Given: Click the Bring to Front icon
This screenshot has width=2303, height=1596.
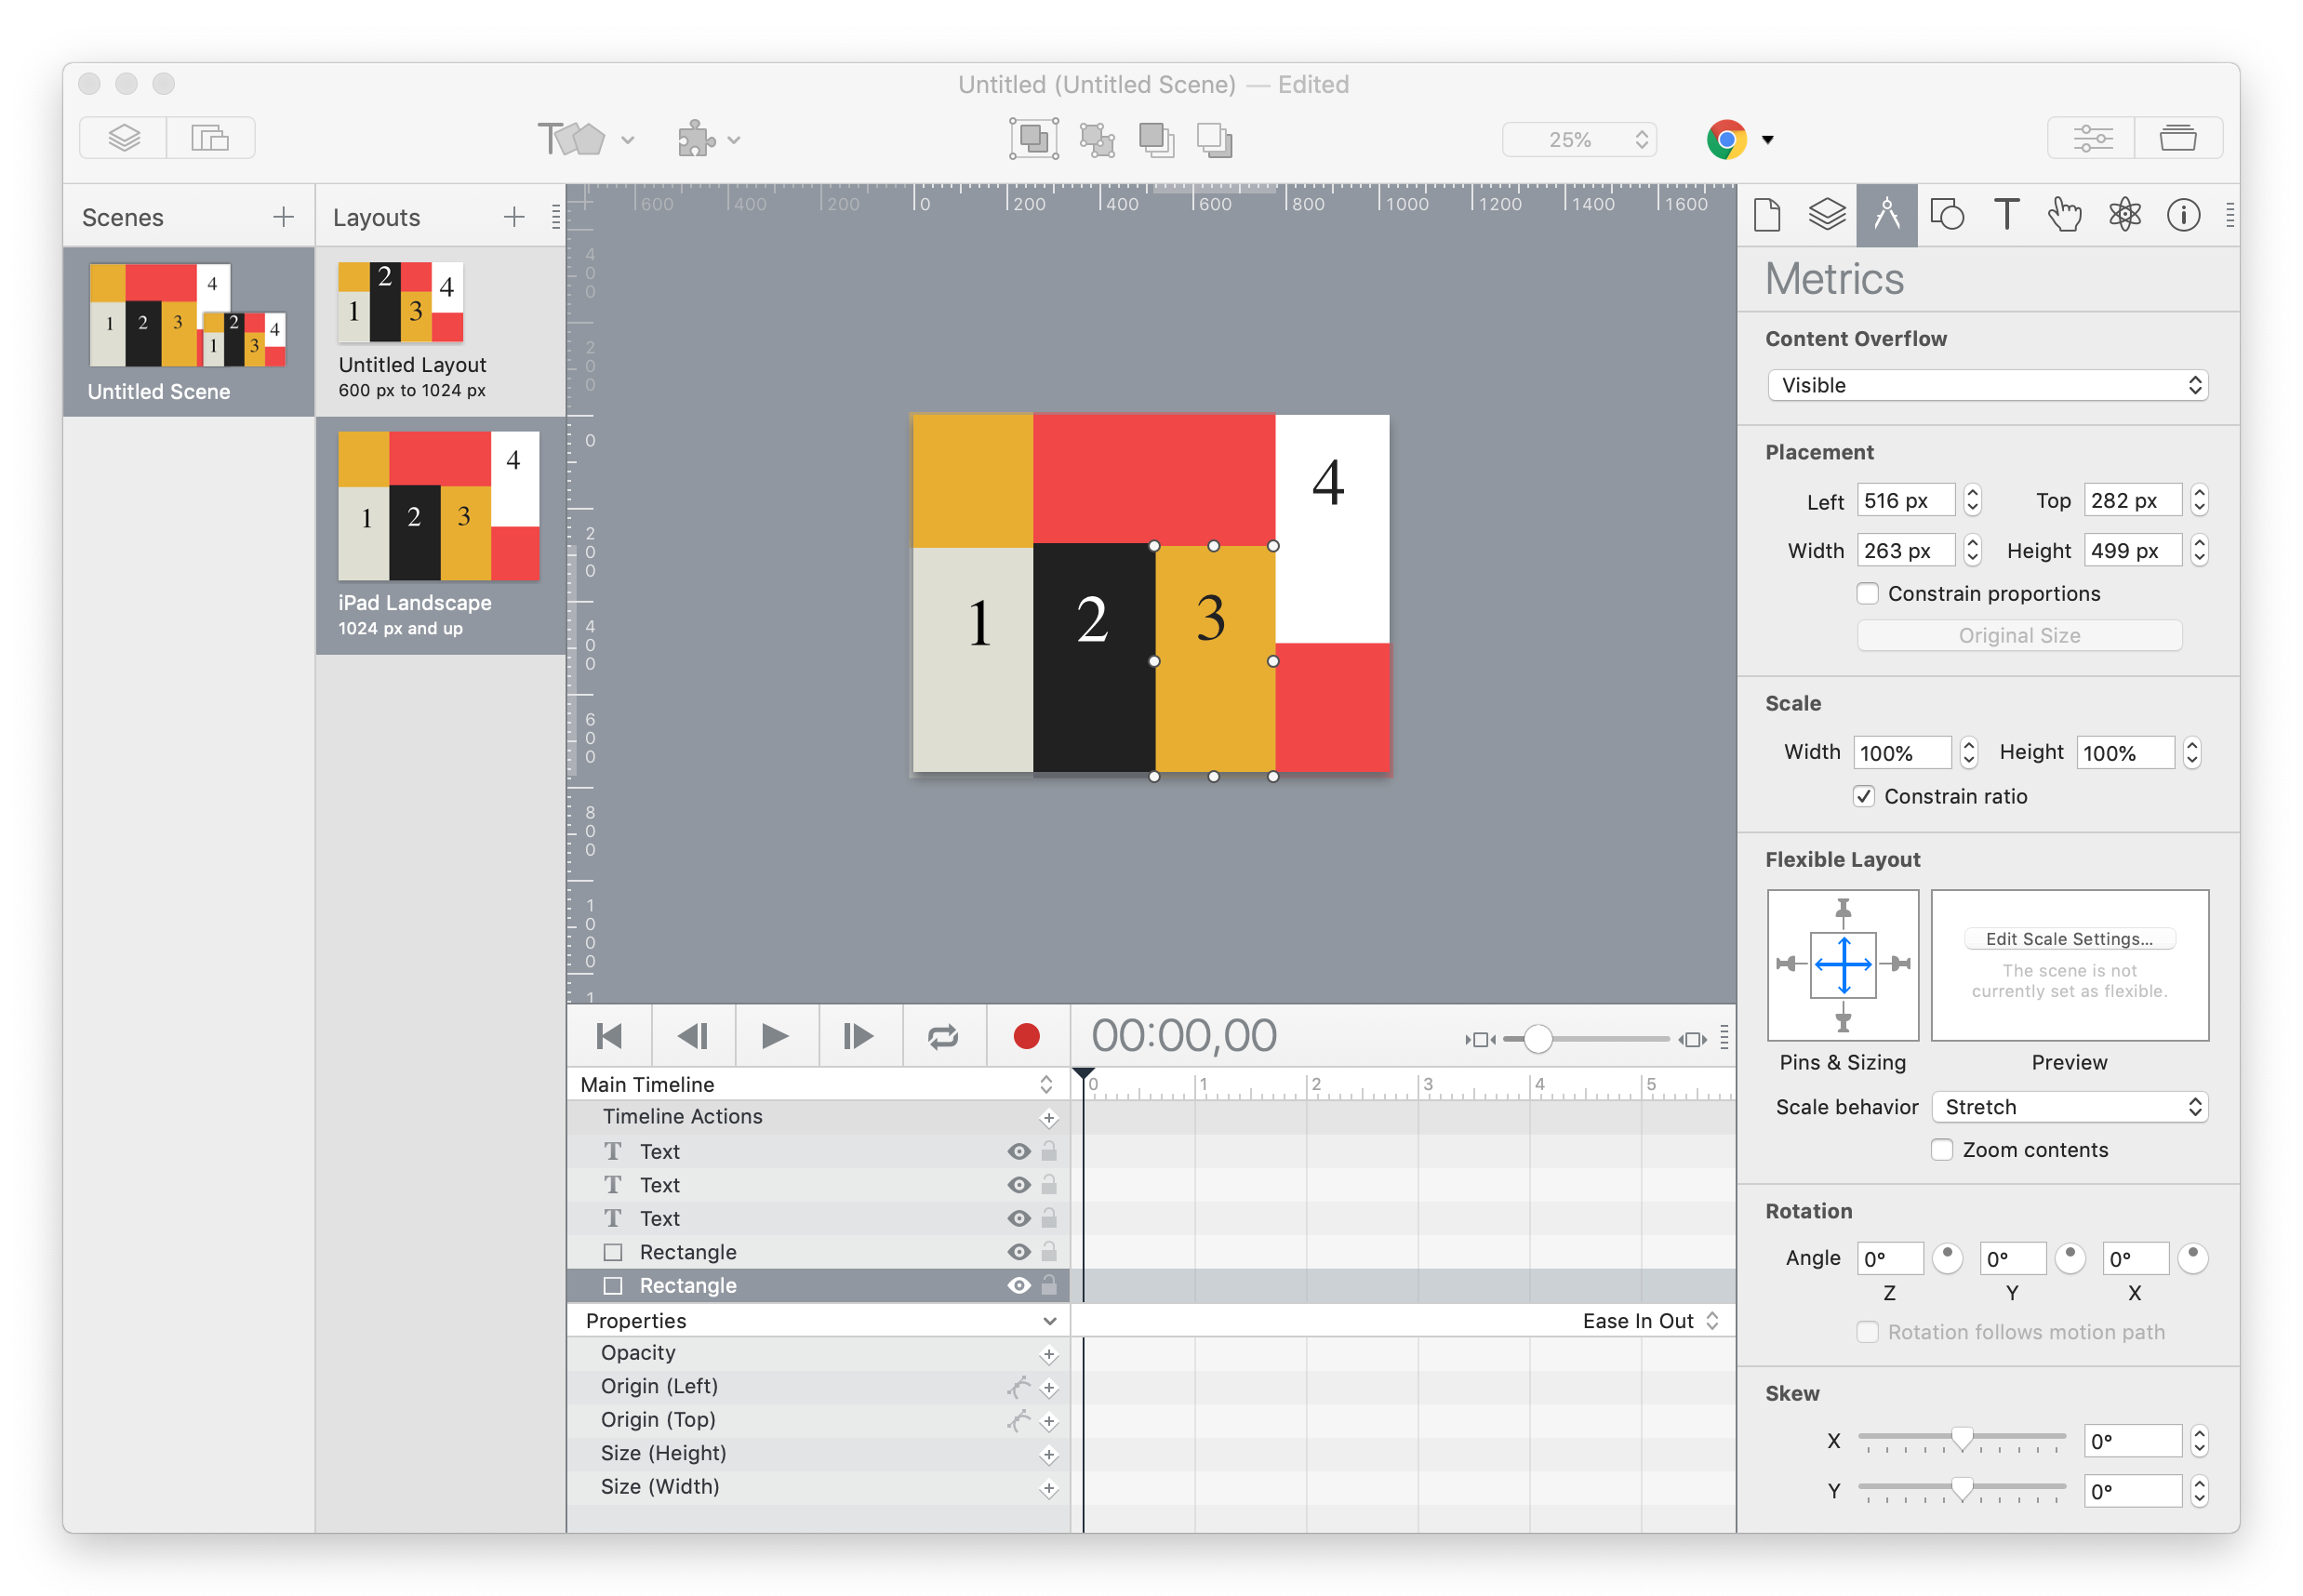Looking at the screenshot, I should (x=1156, y=140).
